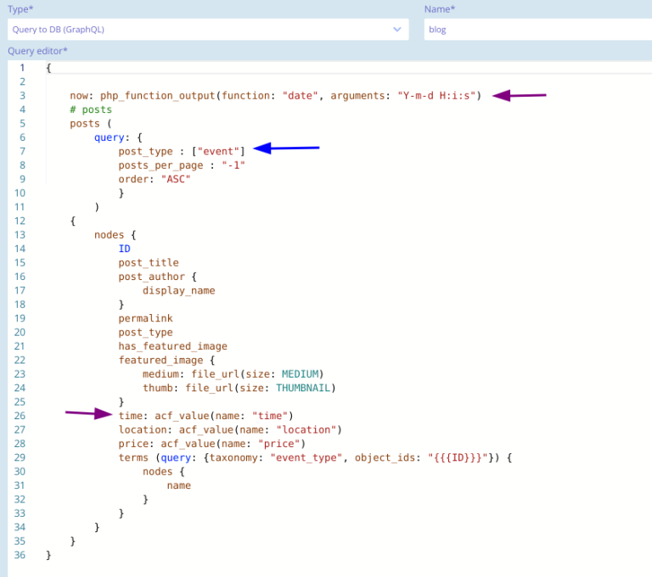Click the featured_image block opener
The height and width of the screenshot is (577, 652).
click(x=166, y=360)
